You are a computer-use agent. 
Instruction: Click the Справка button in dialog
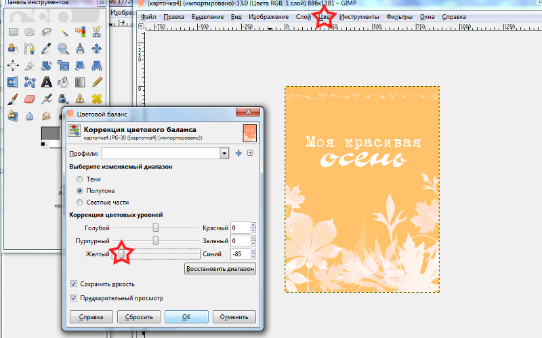click(91, 317)
